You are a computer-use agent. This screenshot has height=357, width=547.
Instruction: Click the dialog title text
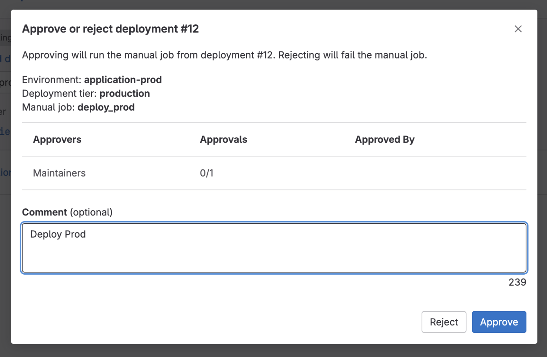coord(110,29)
